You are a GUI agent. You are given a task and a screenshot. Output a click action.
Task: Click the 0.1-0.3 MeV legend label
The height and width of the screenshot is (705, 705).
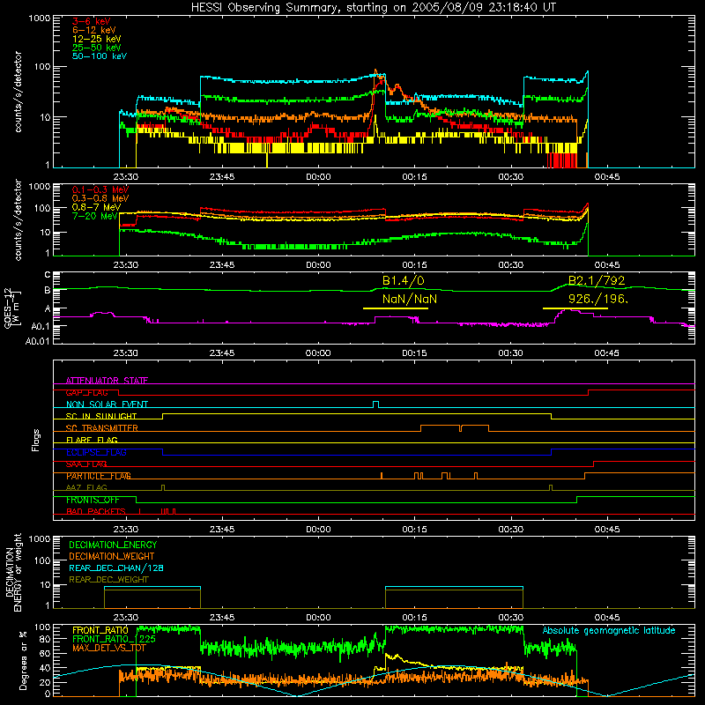coord(100,189)
